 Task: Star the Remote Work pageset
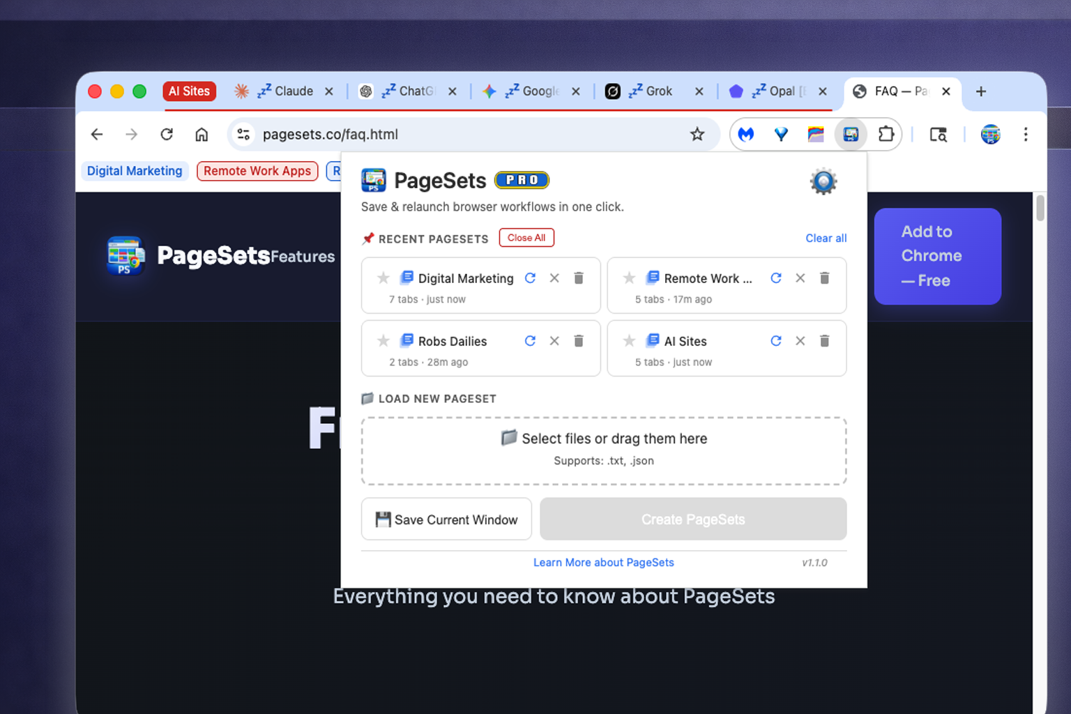[x=629, y=278]
